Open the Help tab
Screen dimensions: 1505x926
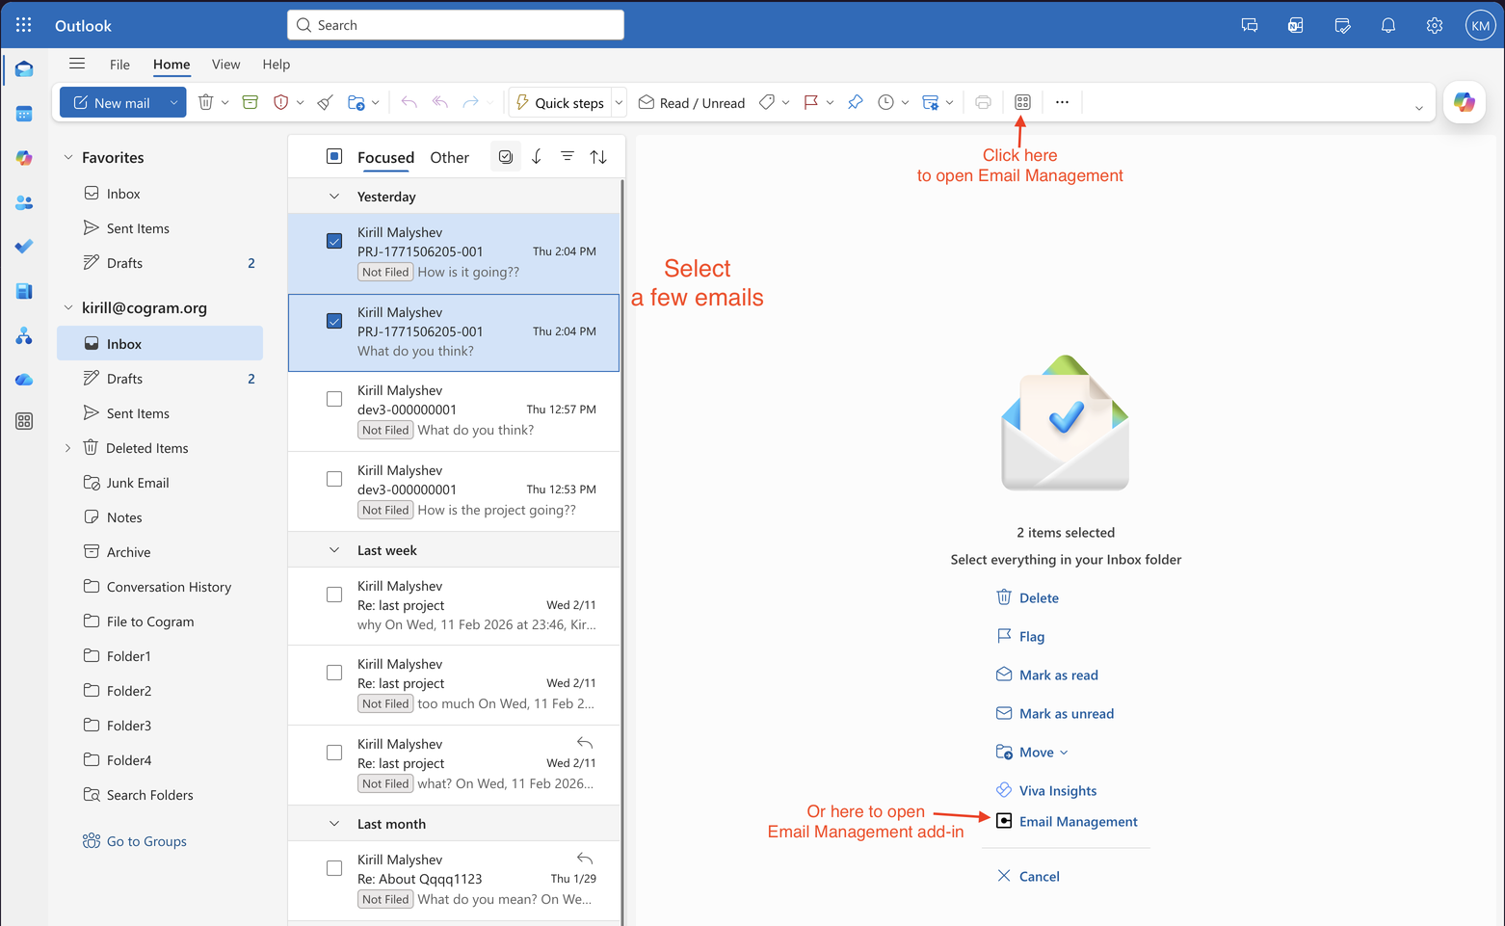coord(276,65)
